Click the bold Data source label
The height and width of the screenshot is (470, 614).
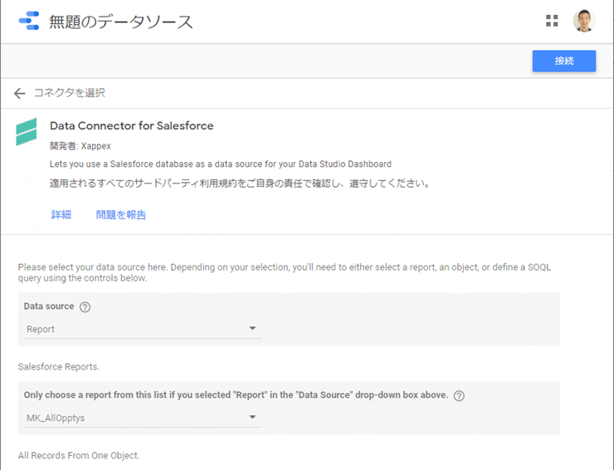pos(49,306)
